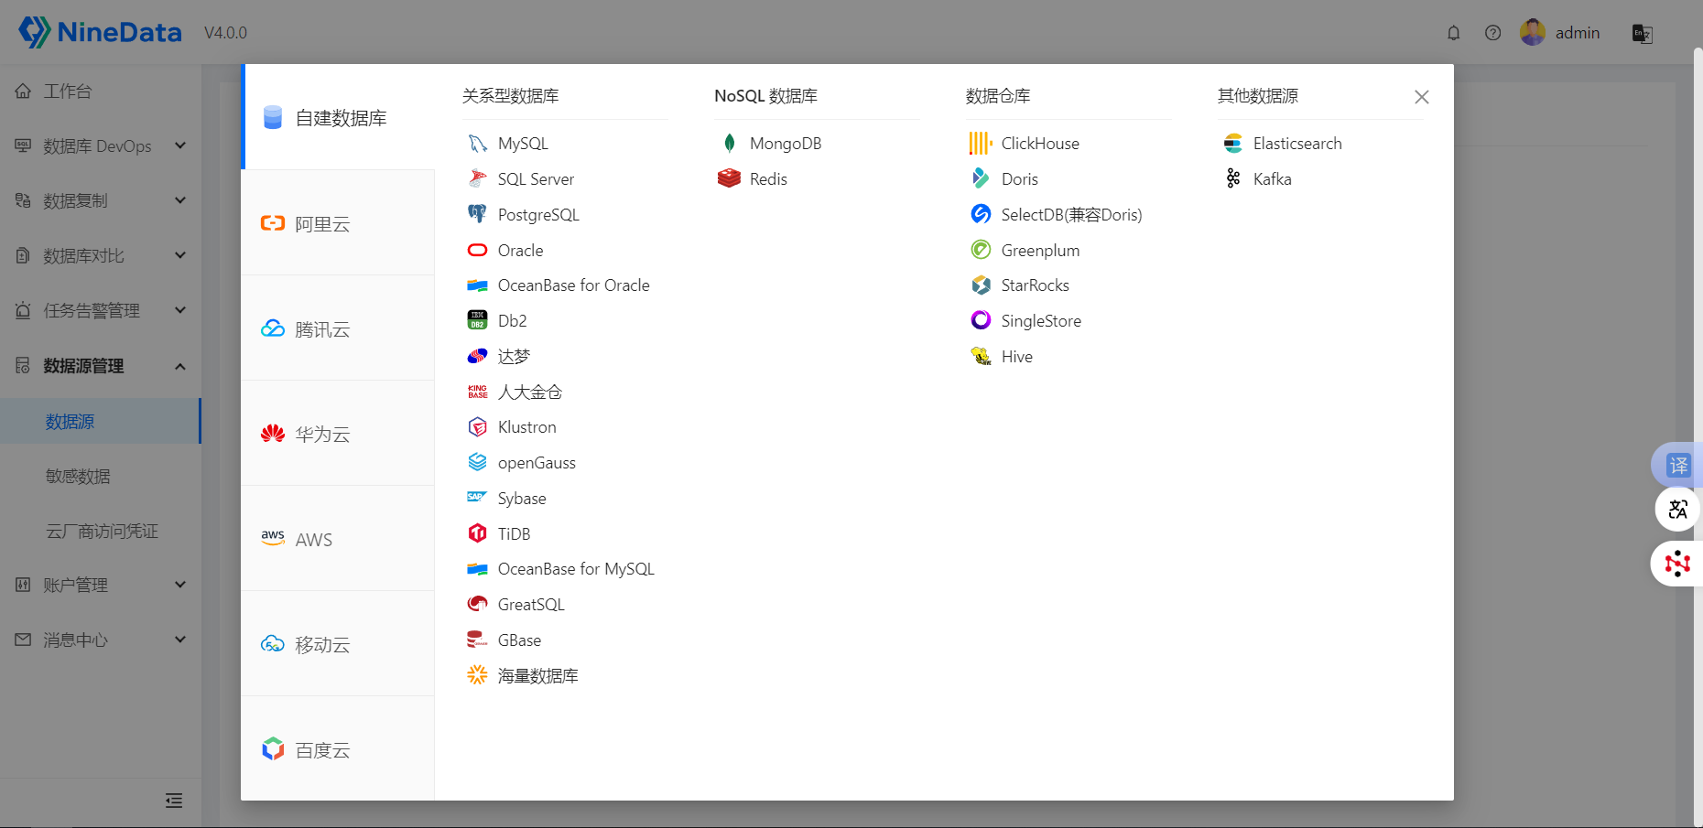
Task: Click the Doris icon
Action: pyautogui.click(x=981, y=179)
